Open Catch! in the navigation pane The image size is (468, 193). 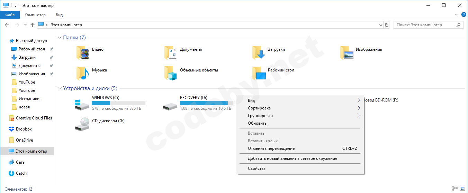click(x=21, y=173)
